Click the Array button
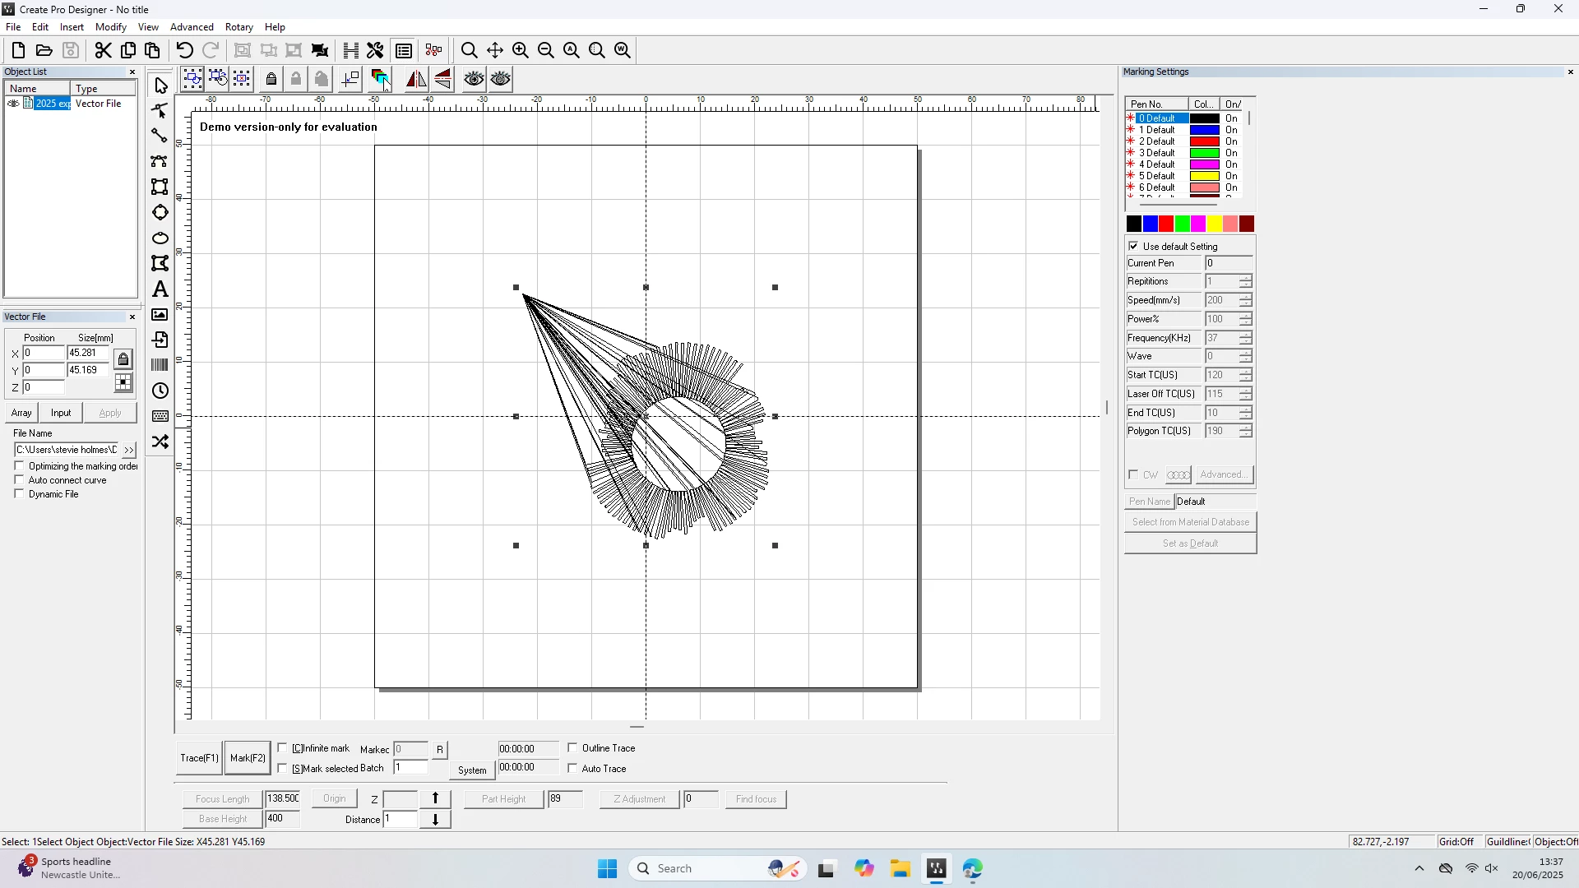The width and height of the screenshot is (1579, 888). [x=22, y=413]
